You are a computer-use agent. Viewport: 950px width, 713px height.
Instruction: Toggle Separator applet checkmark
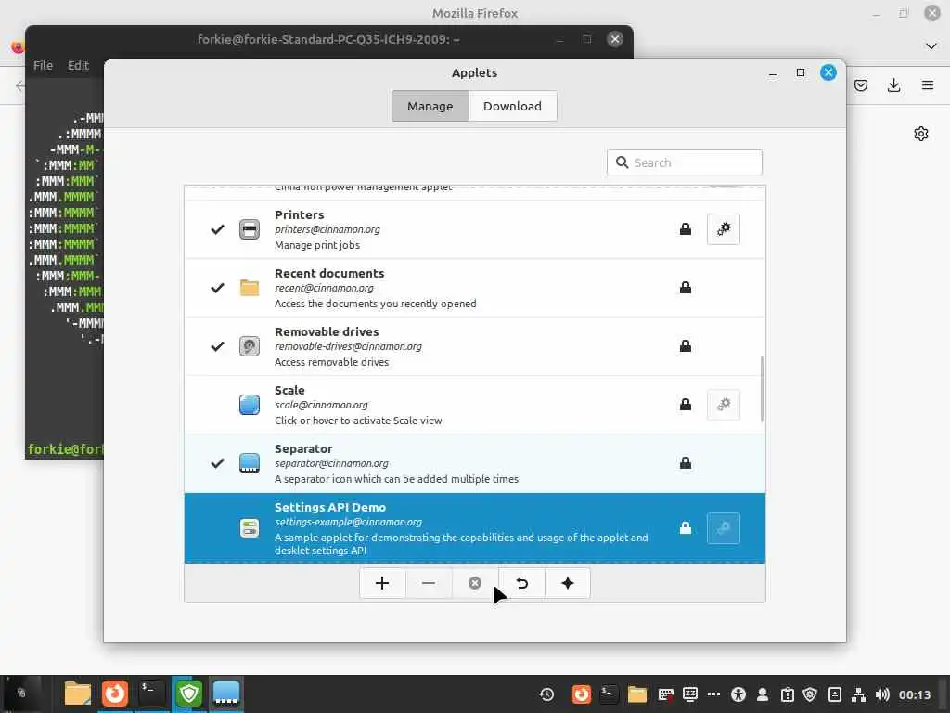217,463
